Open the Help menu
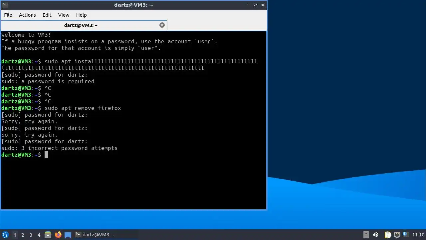This screenshot has height=240, width=426. [81, 15]
